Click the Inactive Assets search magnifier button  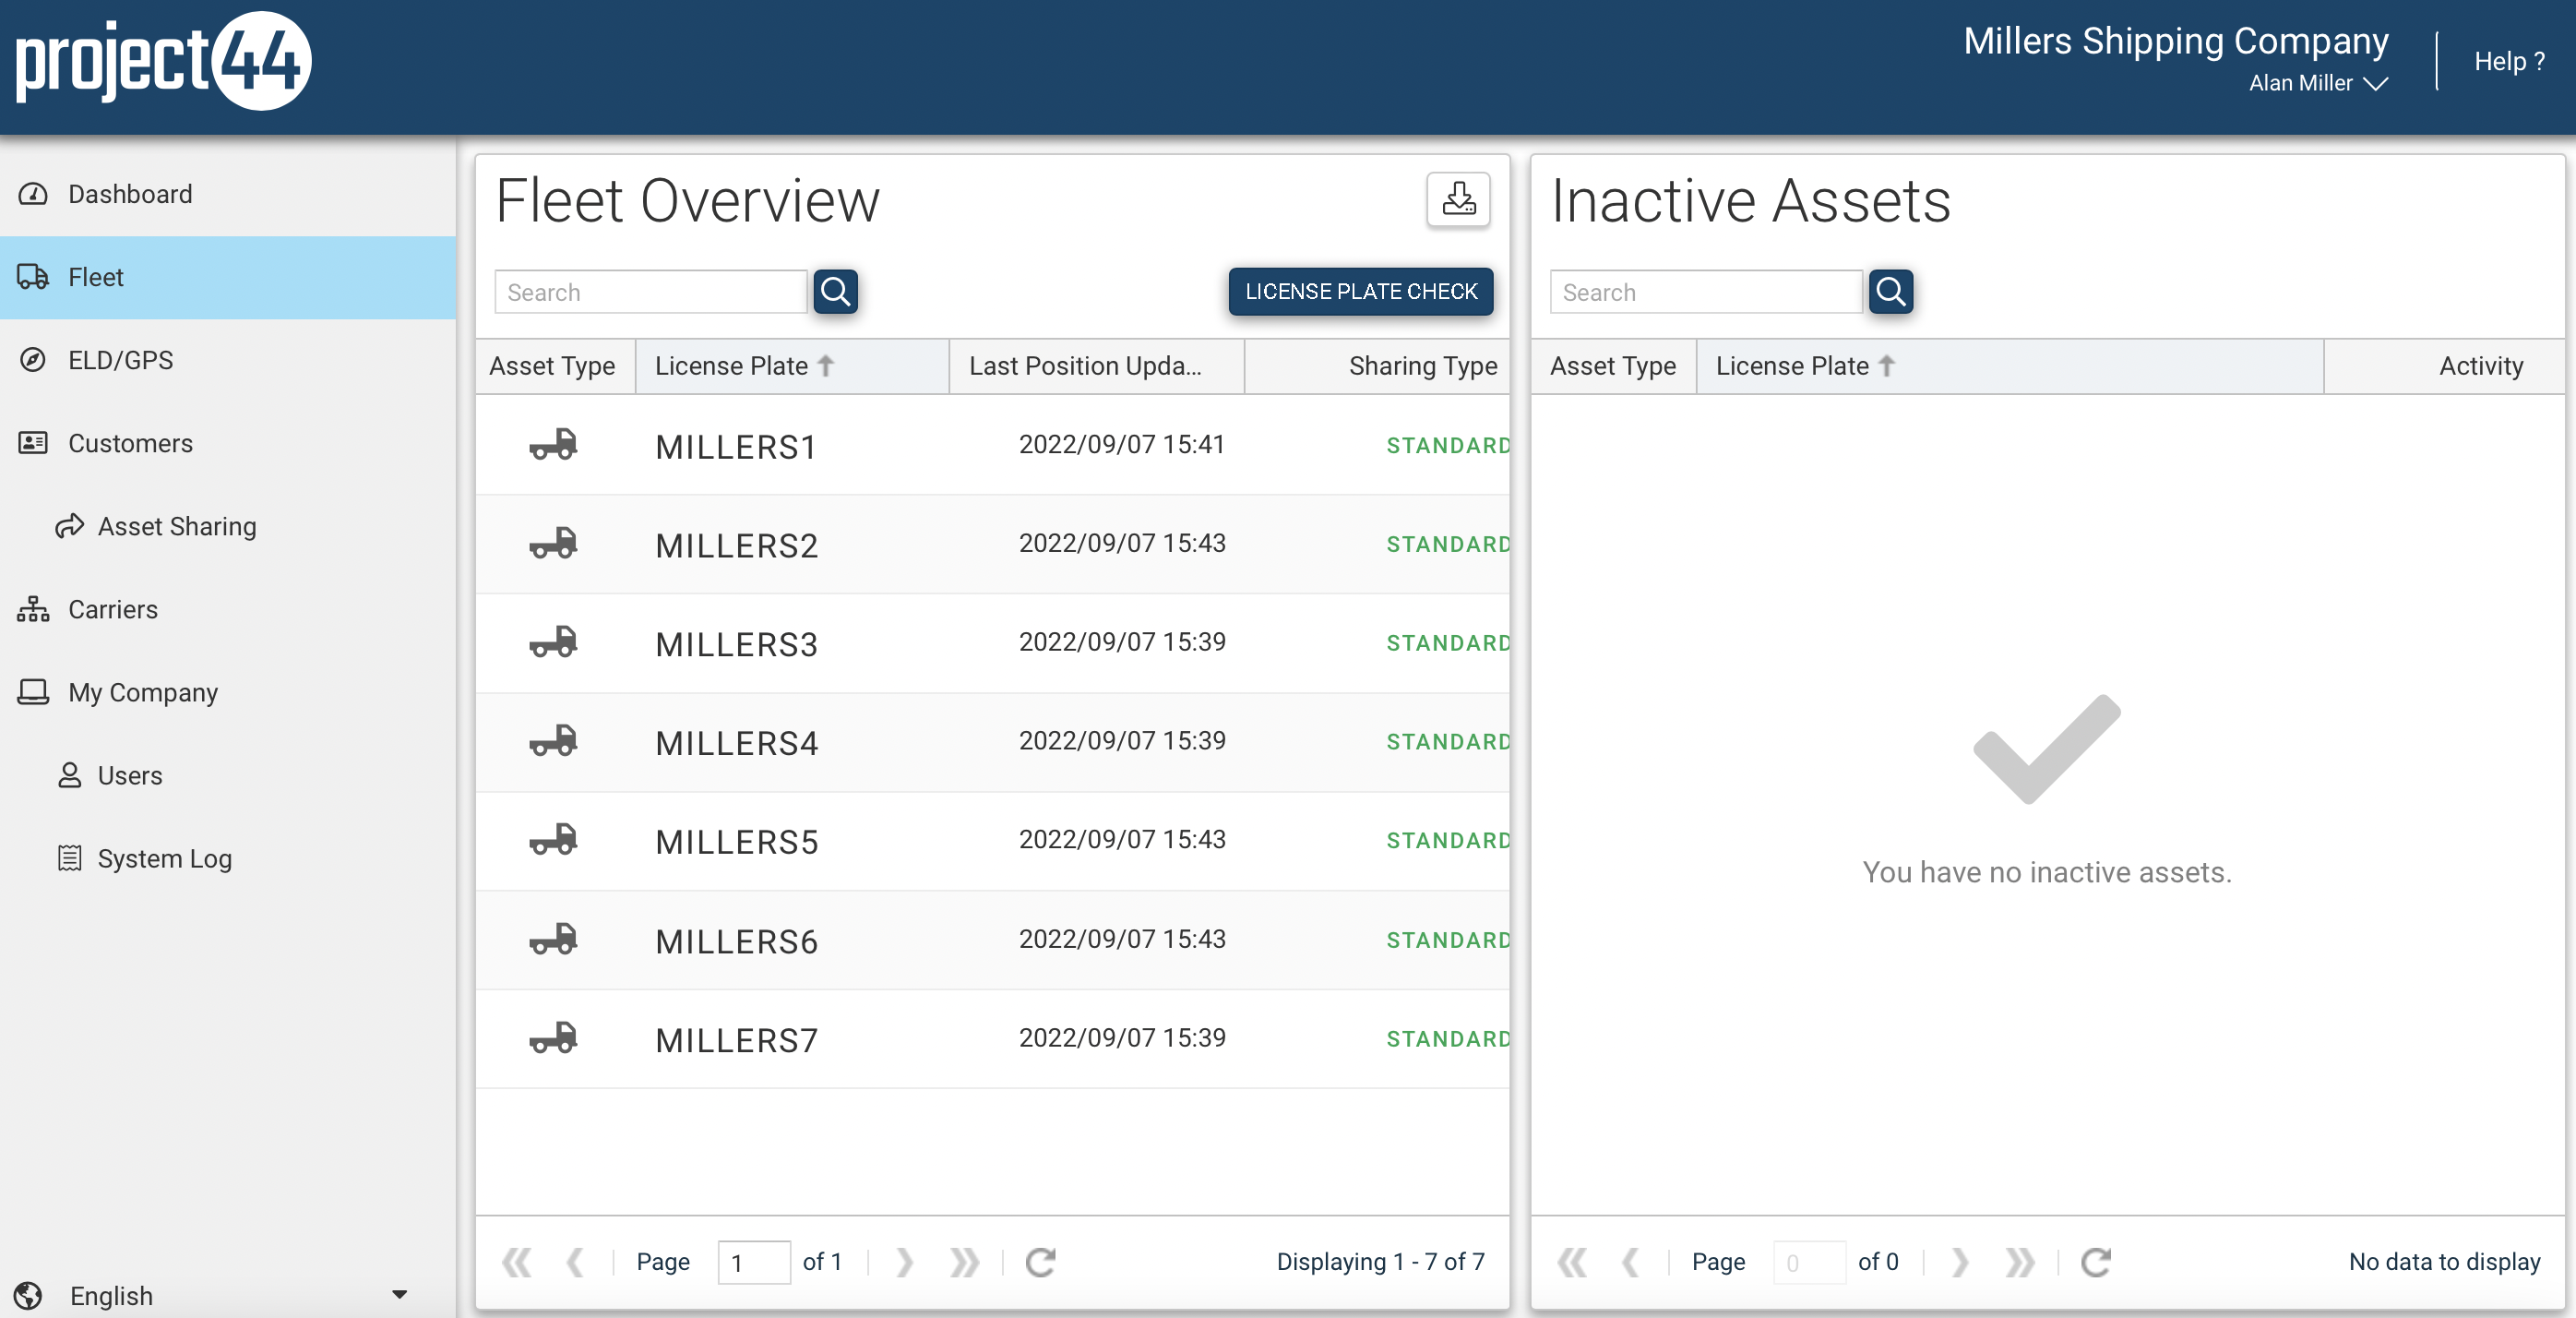[x=1890, y=292]
